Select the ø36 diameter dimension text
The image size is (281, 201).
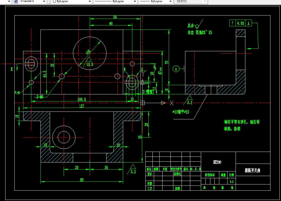point(88,52)
